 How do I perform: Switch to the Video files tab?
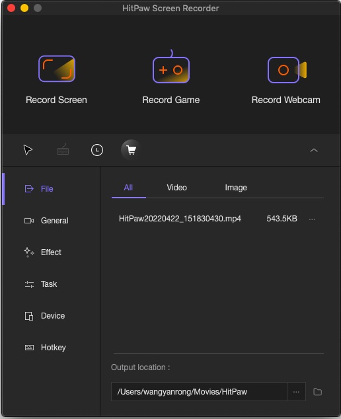coord(176,188)
